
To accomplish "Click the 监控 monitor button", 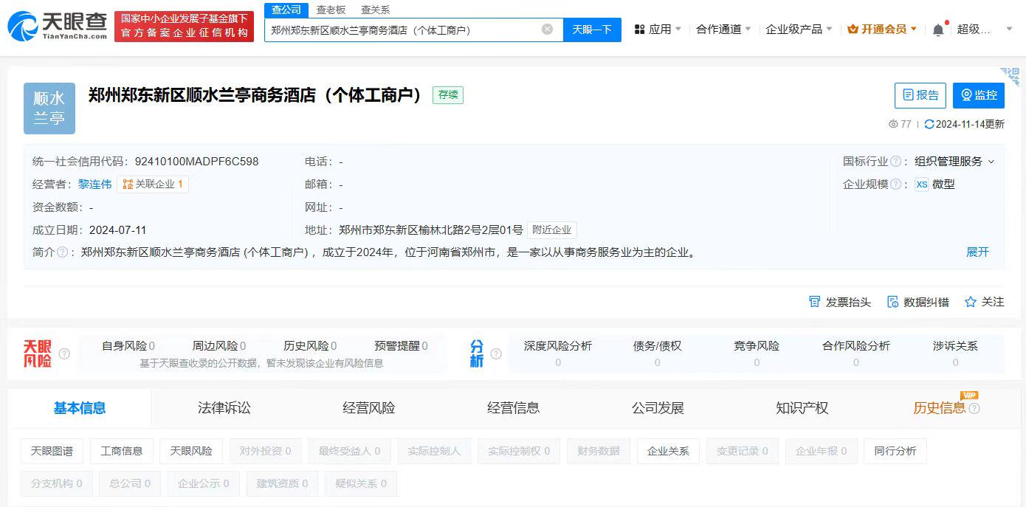I will pyautogui.click(x=979, y=95).
